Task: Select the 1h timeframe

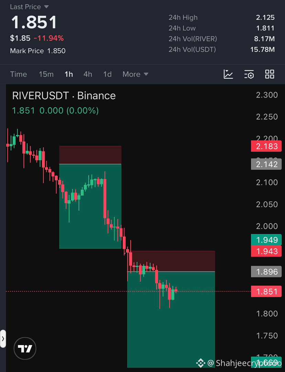Action: [69, 74]
